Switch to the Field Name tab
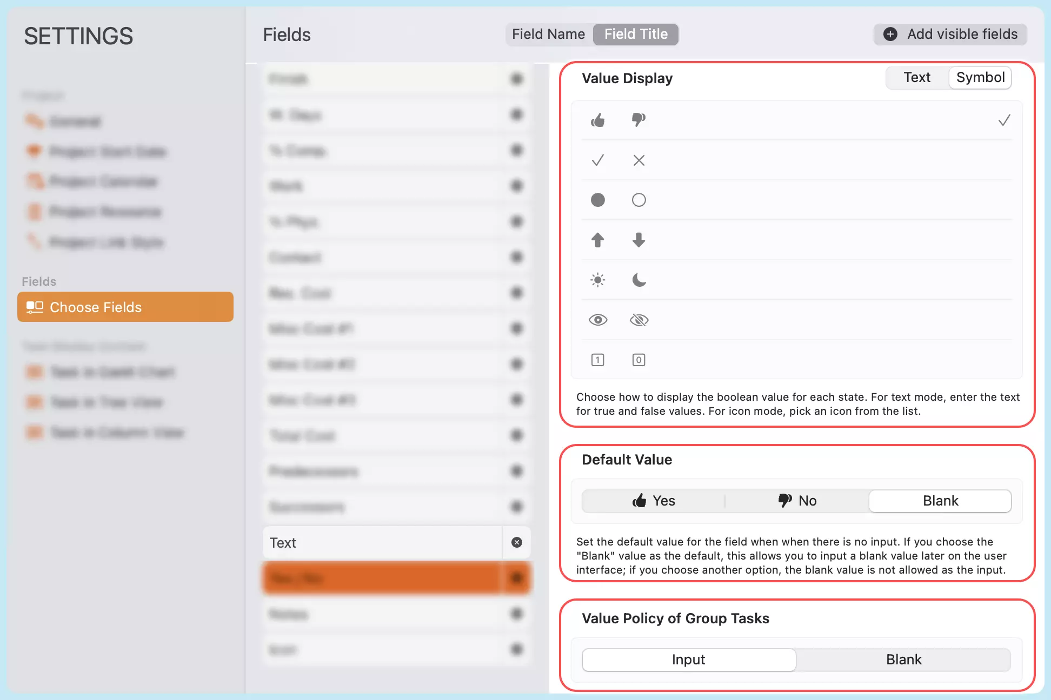 click(x=548, y=34)
